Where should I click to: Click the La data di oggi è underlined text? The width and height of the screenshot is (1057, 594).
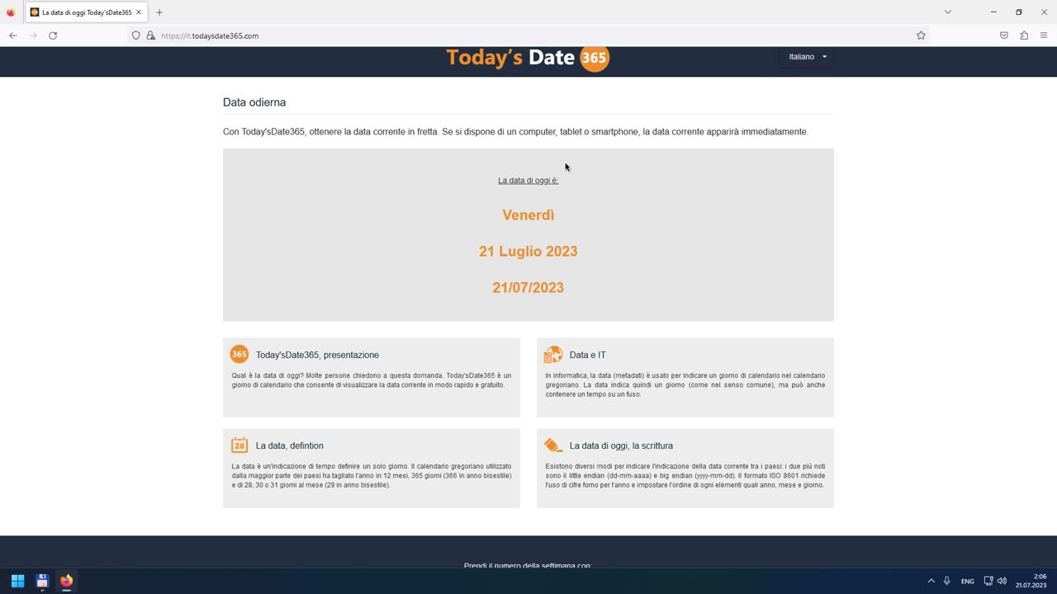click(x=528, y=181)
